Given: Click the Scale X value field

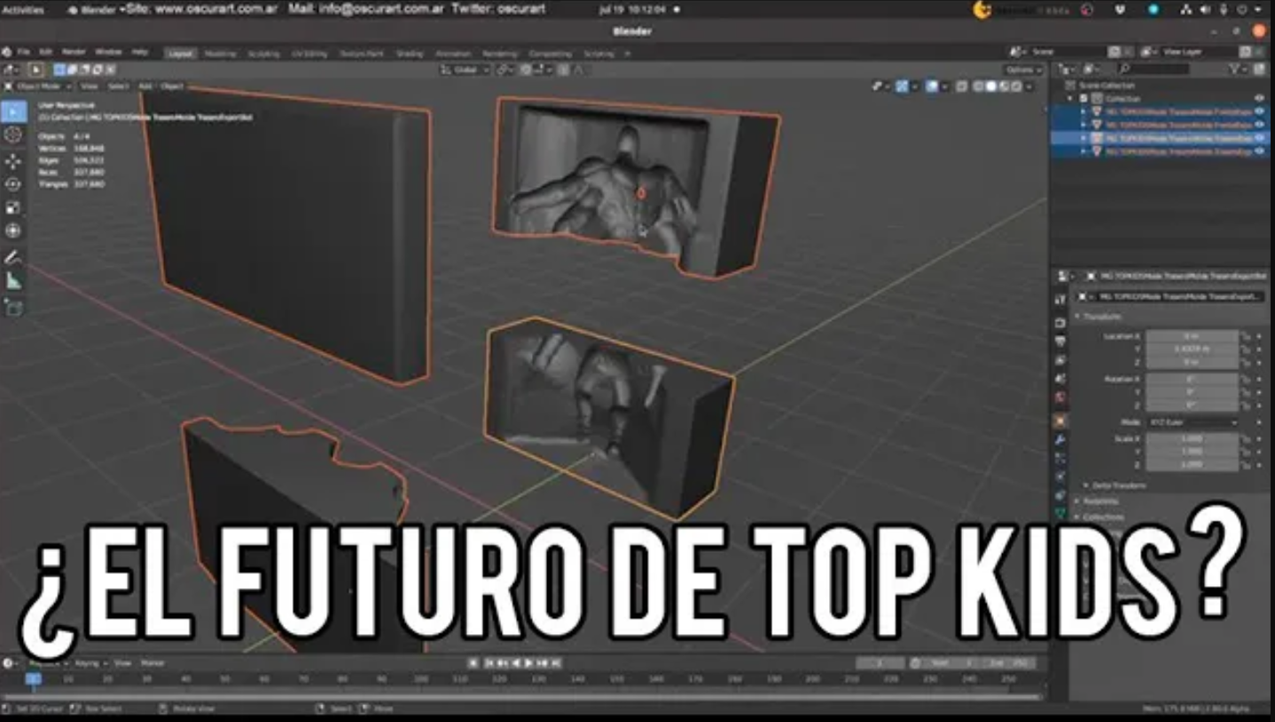Looking at the screenshot, I should tap(1192, 439).
